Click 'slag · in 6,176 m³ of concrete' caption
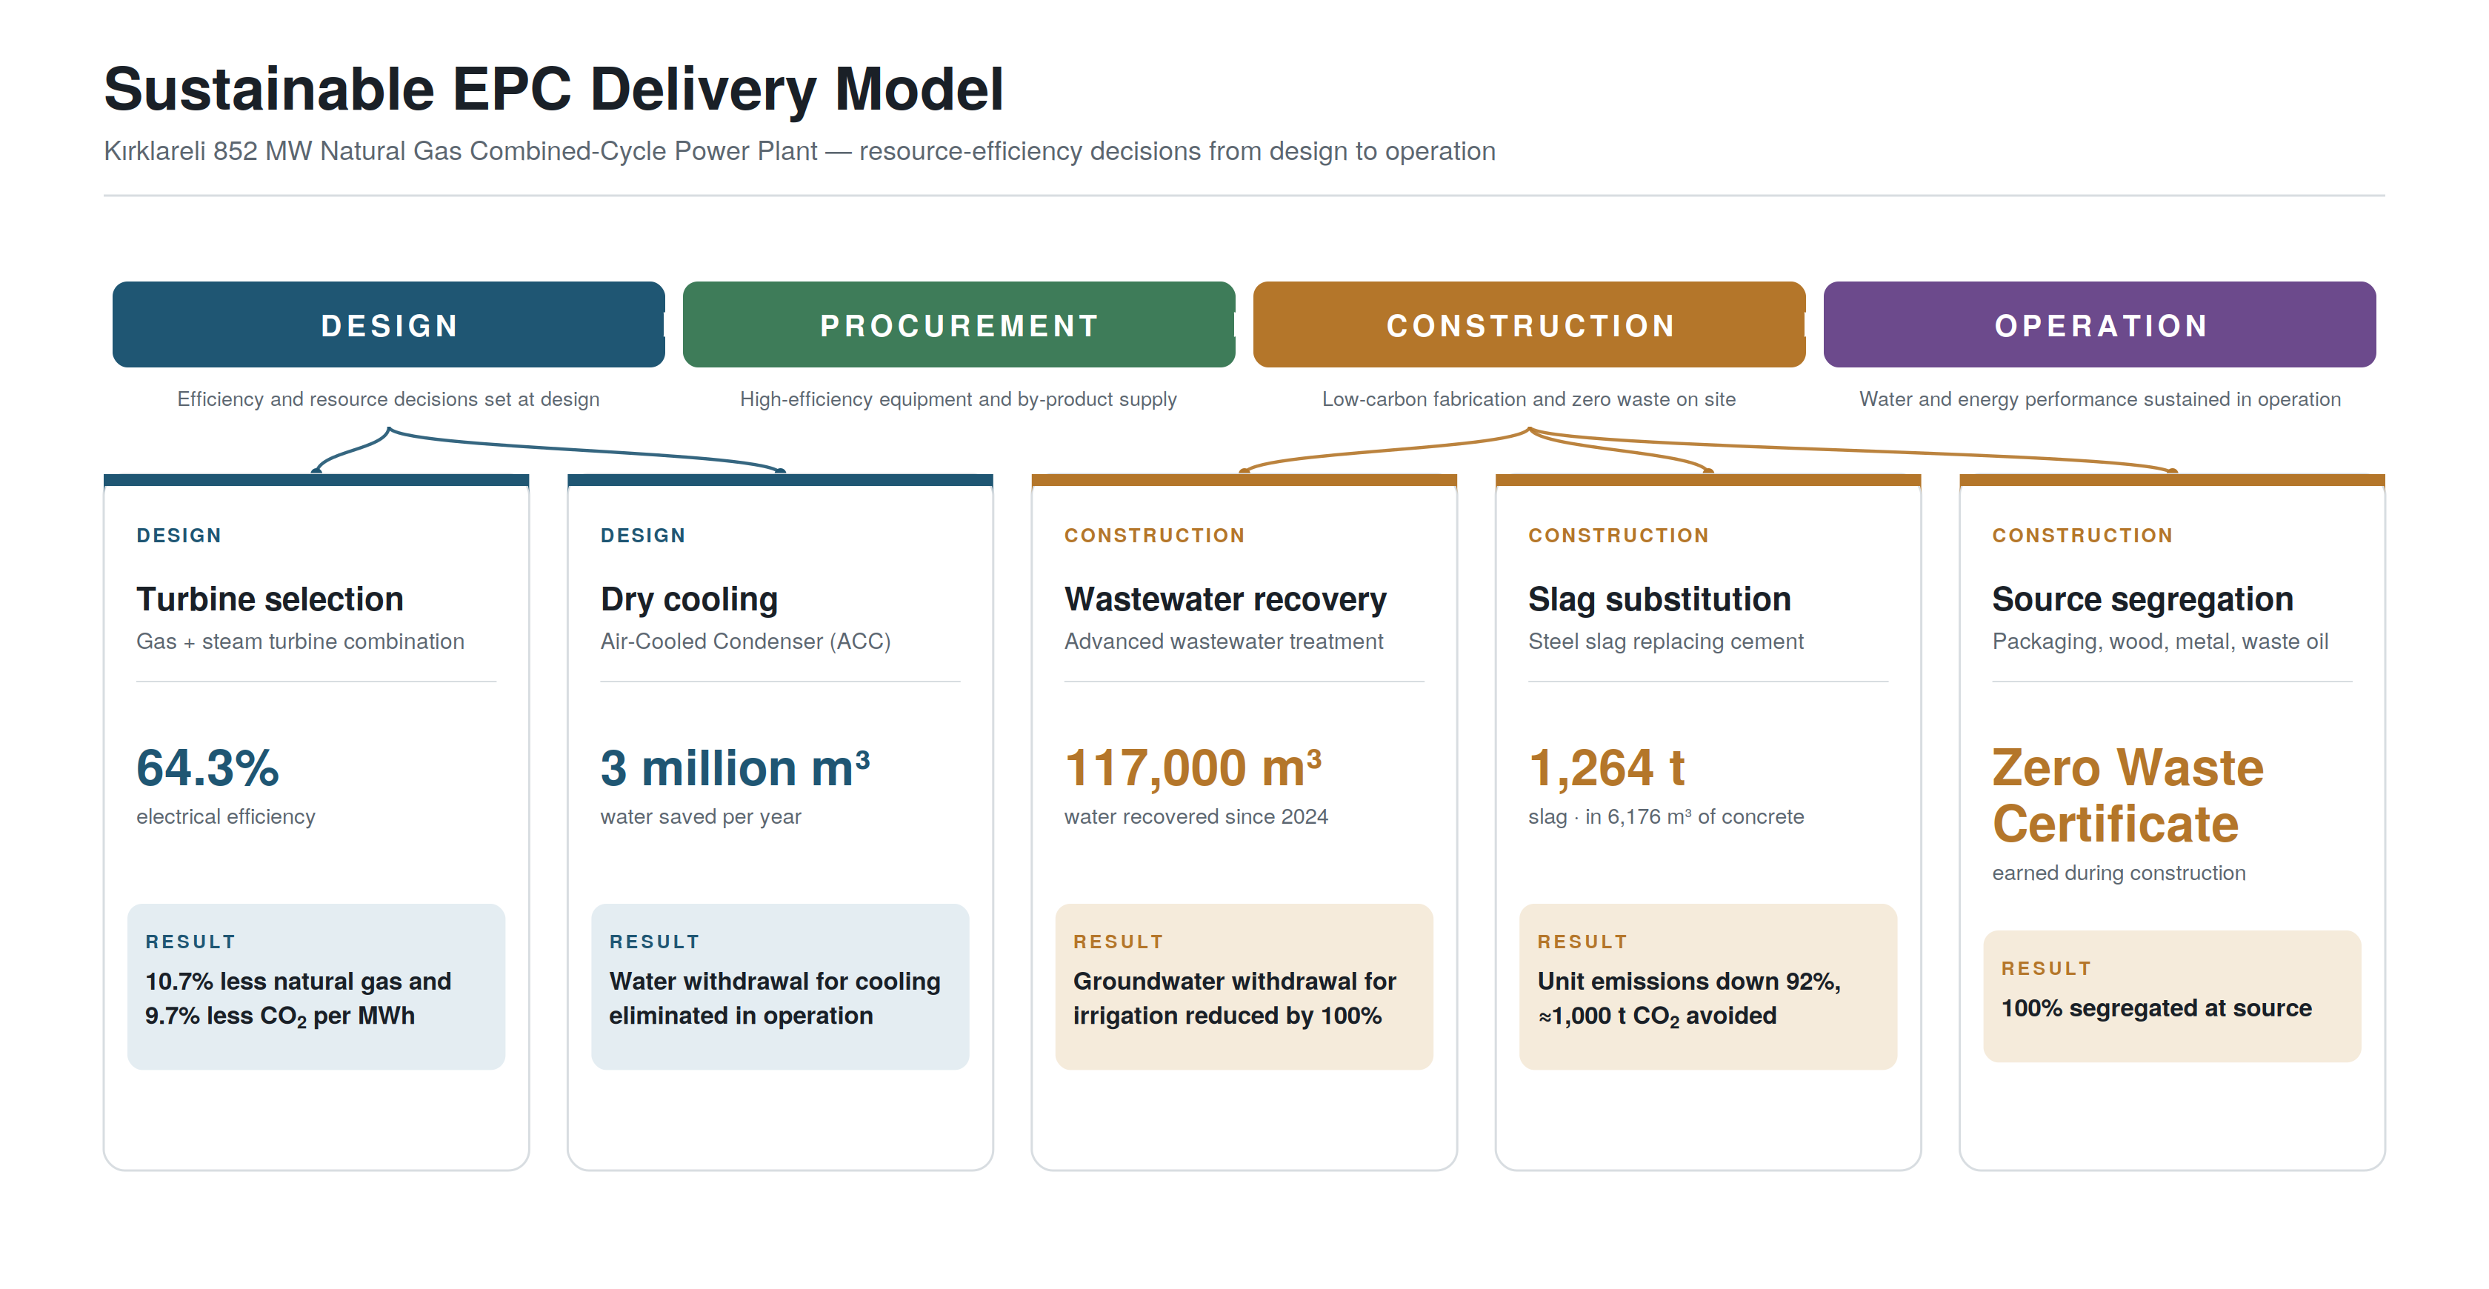Screen dimensions: 2489x1289 [x=1666, y=816]
